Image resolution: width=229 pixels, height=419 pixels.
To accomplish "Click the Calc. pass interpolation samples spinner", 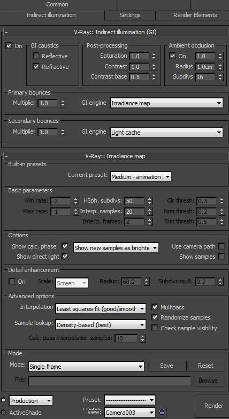I will 143,338.
